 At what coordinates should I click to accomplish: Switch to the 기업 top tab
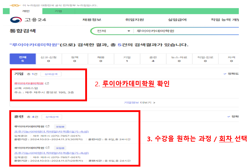[58, 11]
